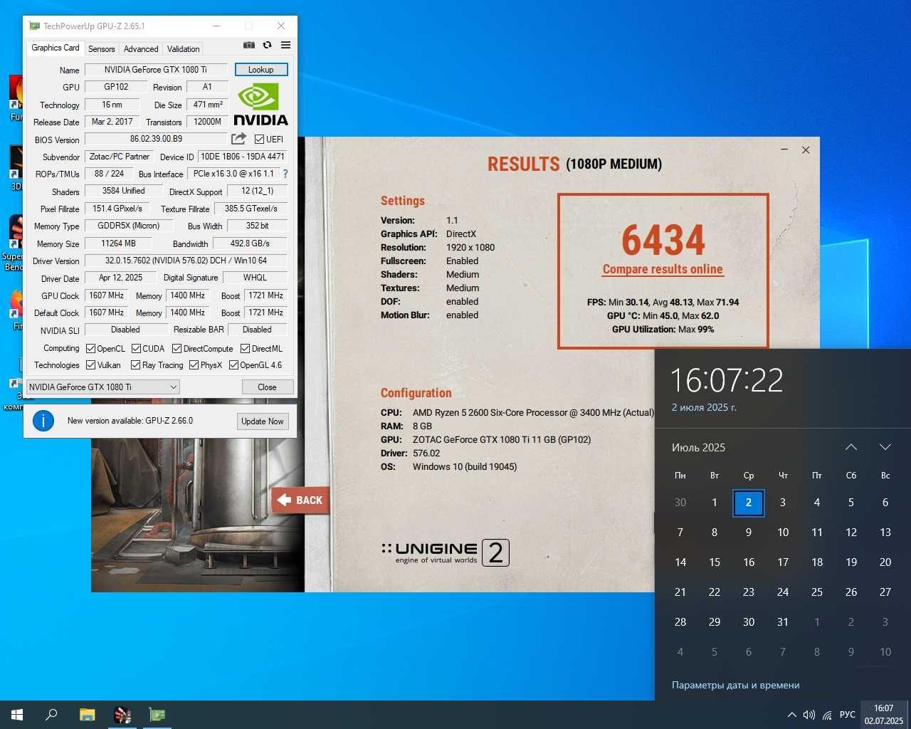Go to next month in calendar
Image resolution: width=911 pixels, height=729 pixels.
pos(885,447)
